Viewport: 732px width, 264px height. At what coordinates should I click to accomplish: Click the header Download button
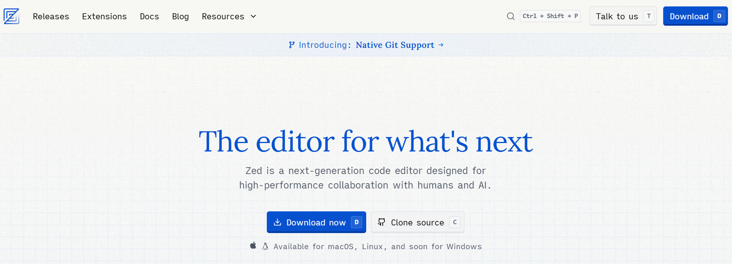coord(695,16)
